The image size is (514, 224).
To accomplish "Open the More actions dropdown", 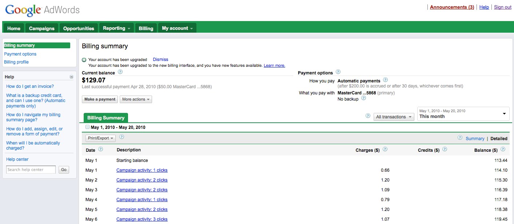I will 136,99.
